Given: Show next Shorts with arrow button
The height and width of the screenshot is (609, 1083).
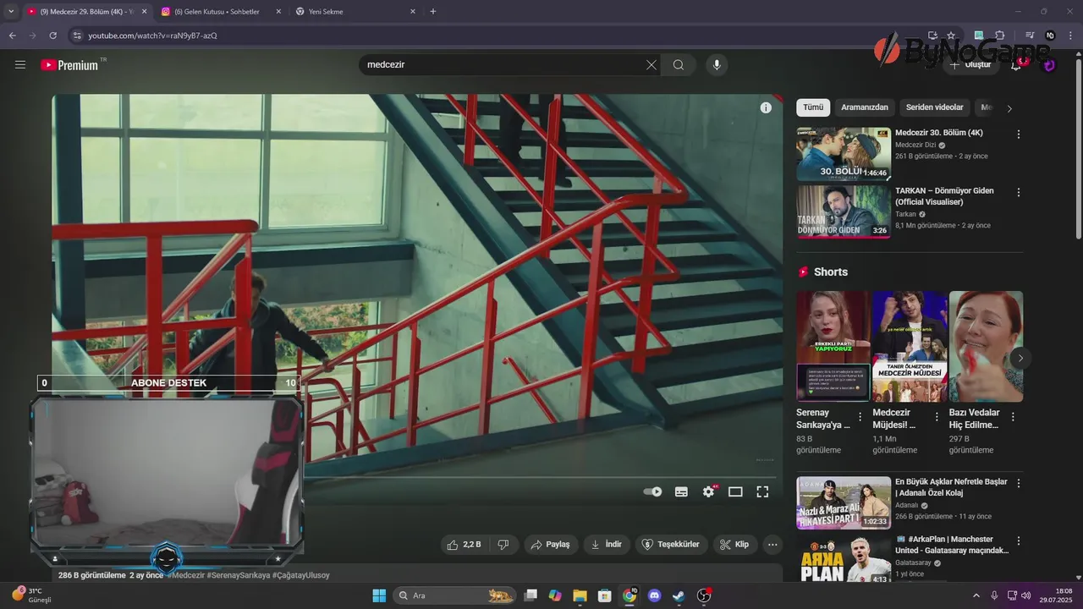Looking at the screenshot, I should 1020,358.
